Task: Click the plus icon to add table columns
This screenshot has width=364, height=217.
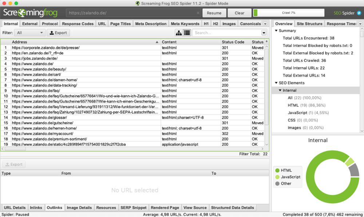Action: pos(266,41)
